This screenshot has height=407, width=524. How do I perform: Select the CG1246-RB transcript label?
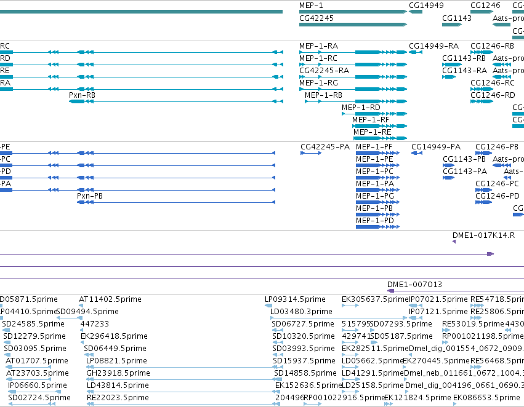[x=492, y=45]
